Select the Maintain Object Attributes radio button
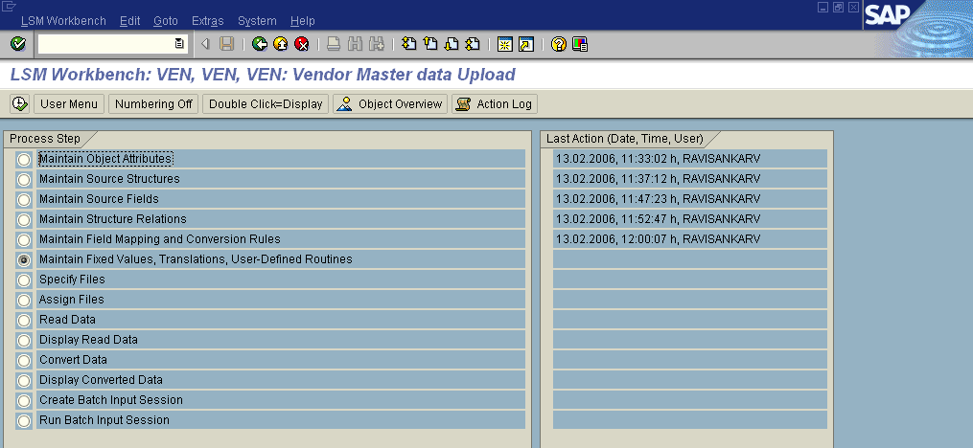 click(x=24, y=159)
